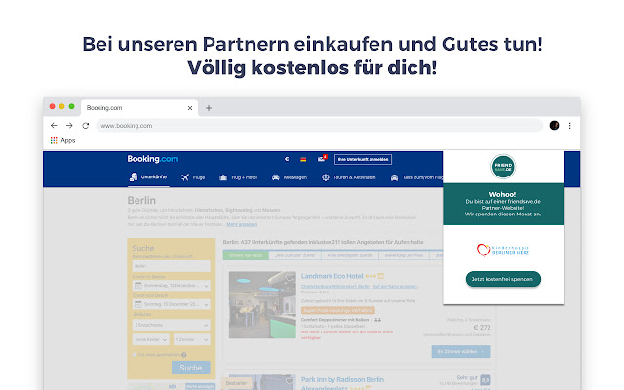This screenshot has height=390, width=624.
Task: Save Landmark Eco Hotel with heart icon
Action: pyautogui.click(x=289, y=277)
